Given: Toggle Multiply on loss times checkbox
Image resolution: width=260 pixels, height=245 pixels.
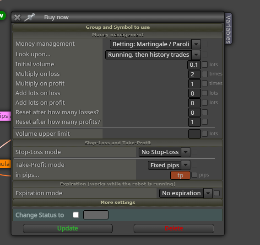Looking at the screenshot, I should click(205, 74).
